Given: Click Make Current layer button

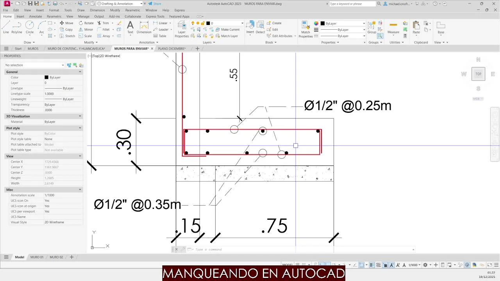Looking at the screenshot, I should tap(227, 30).
